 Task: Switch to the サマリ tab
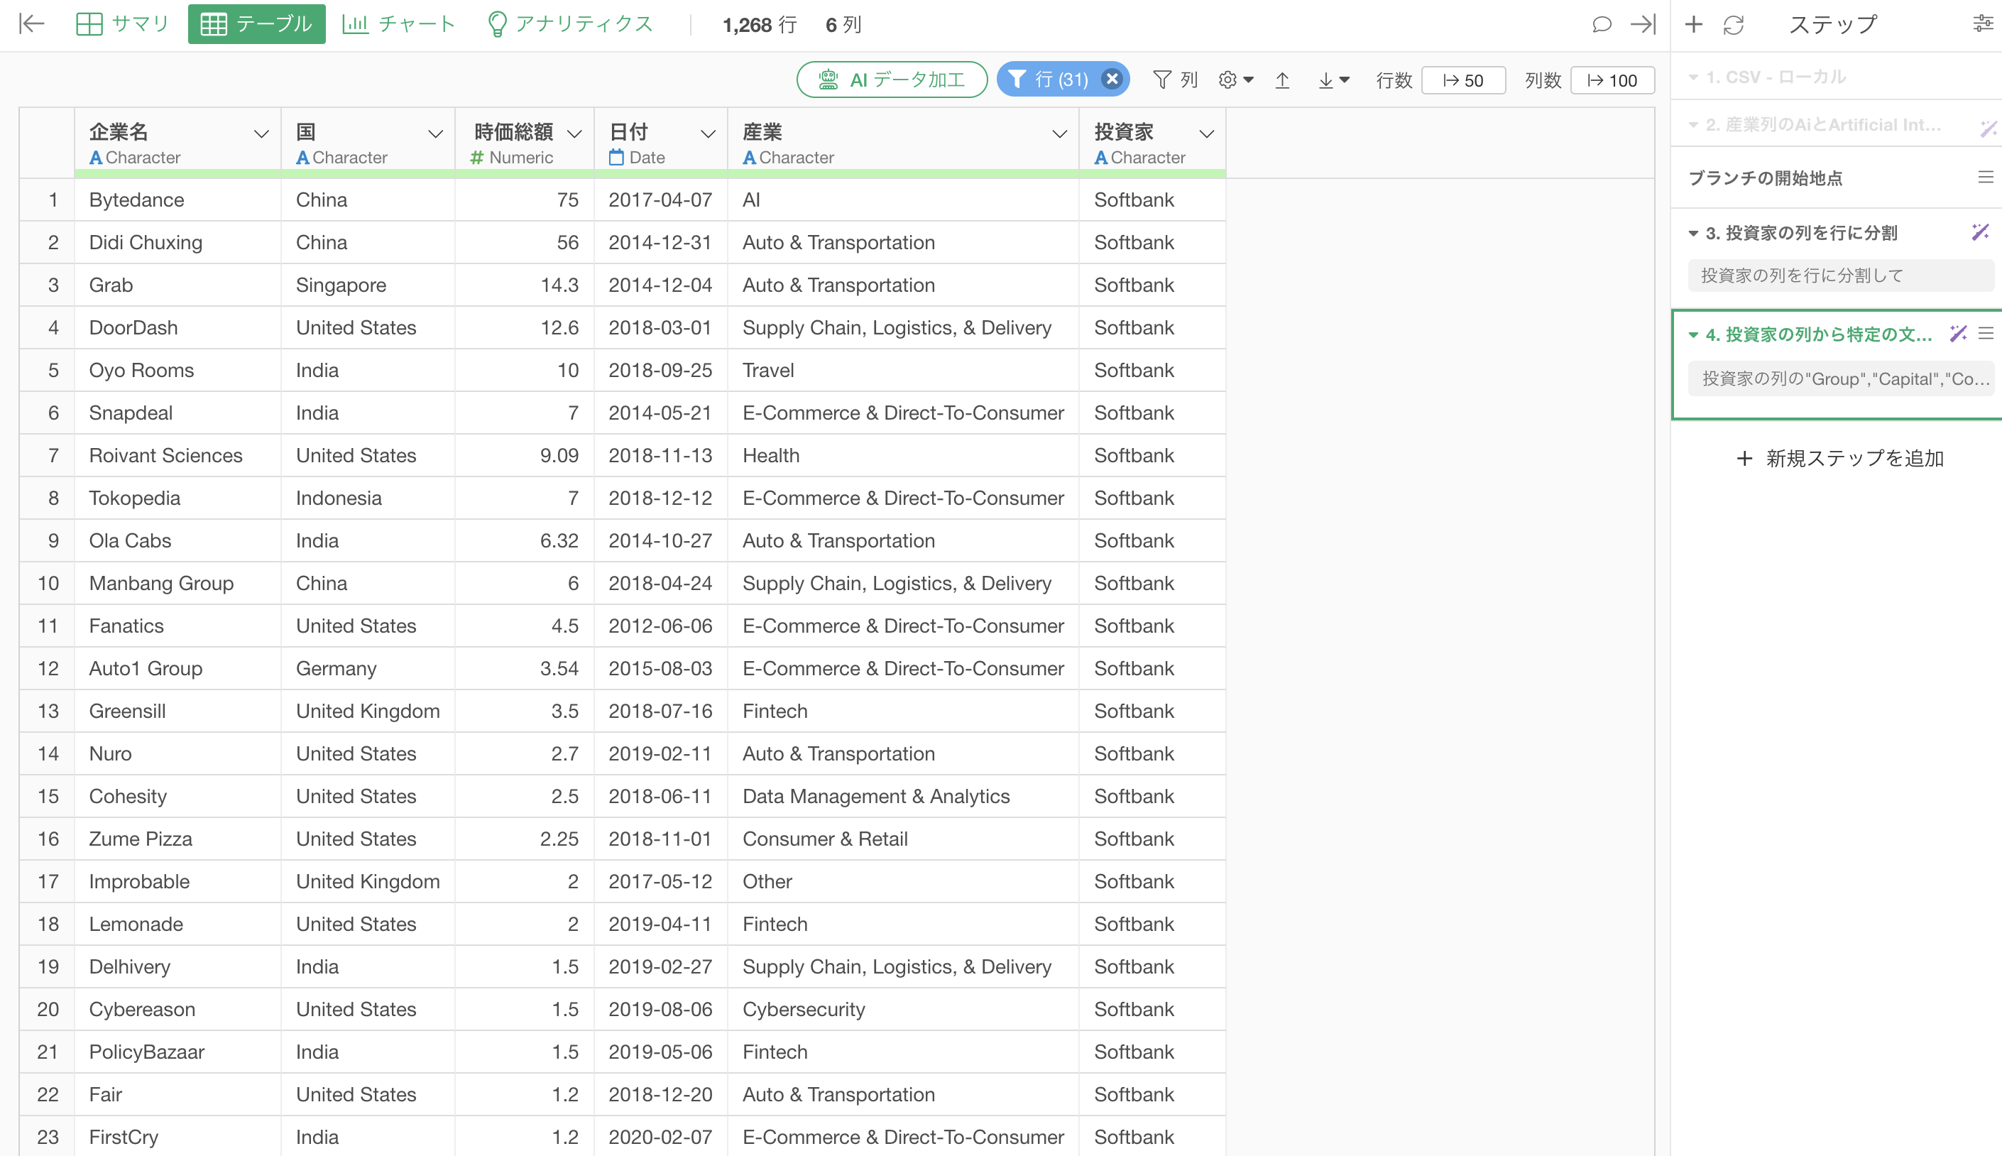pyautogui.click(x=122, y=24)
